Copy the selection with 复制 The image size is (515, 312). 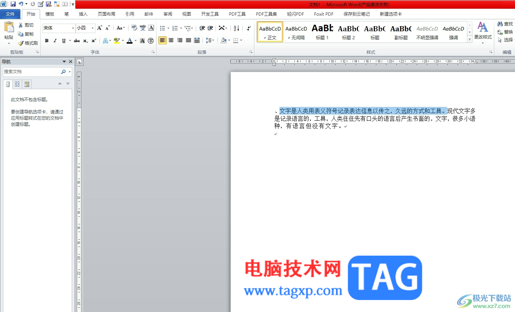(x=26, y=34)
